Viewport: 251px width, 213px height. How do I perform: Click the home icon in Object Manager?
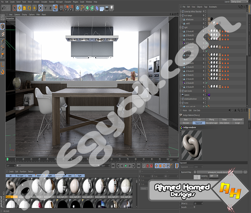pyautogui.click(x=242, y=7)
